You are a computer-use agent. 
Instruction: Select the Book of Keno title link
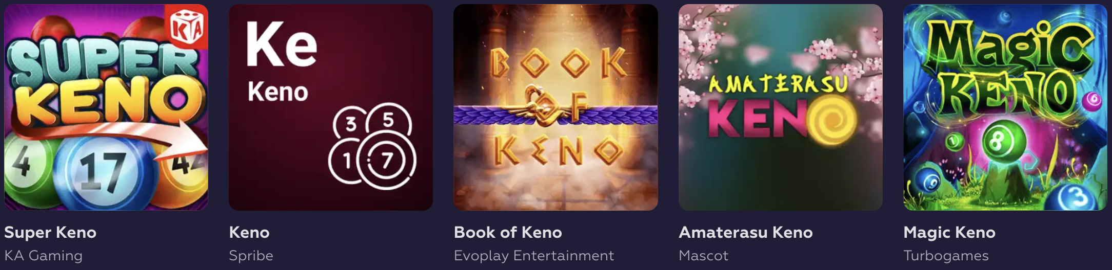coord(508,233)
